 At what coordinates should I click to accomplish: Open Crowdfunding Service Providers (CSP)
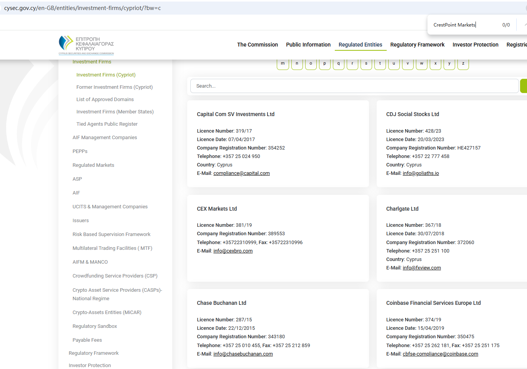click(115, 276)
